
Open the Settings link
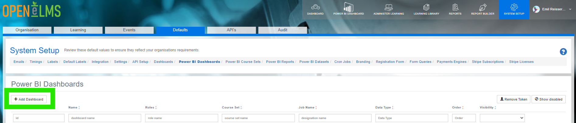pos(120,62)
